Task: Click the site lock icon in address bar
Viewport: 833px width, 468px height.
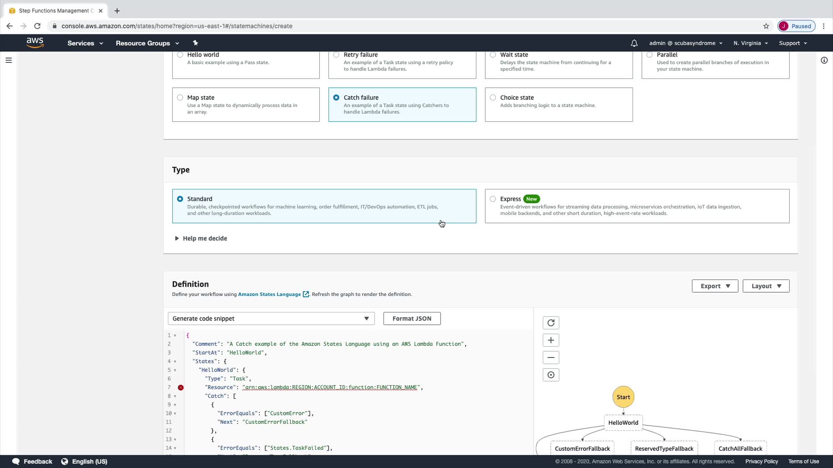Action: [54, 26]
